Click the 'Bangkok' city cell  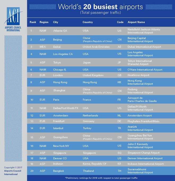click(x=58, y=171)
